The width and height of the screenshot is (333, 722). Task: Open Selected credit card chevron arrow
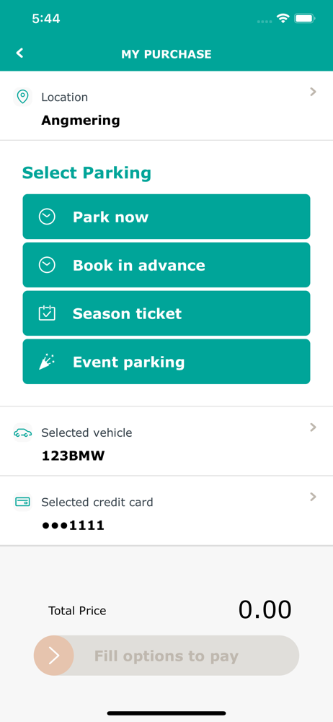coord(314,497)
